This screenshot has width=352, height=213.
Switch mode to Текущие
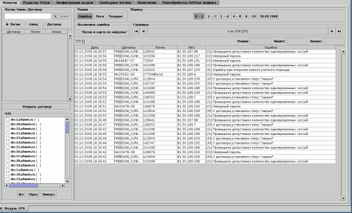[x=116, y=16]
